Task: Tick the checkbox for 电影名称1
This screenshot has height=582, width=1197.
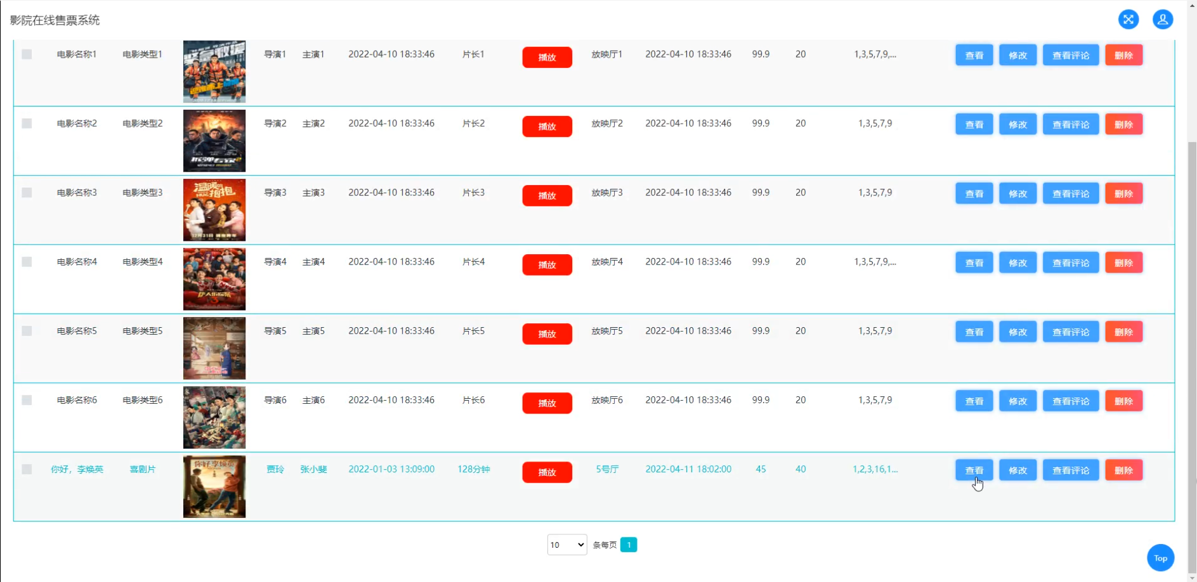Action: click(x=27, y=55)
